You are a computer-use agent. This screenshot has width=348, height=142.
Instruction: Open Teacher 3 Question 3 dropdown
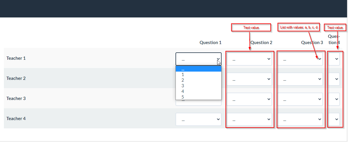coord(300,99)
